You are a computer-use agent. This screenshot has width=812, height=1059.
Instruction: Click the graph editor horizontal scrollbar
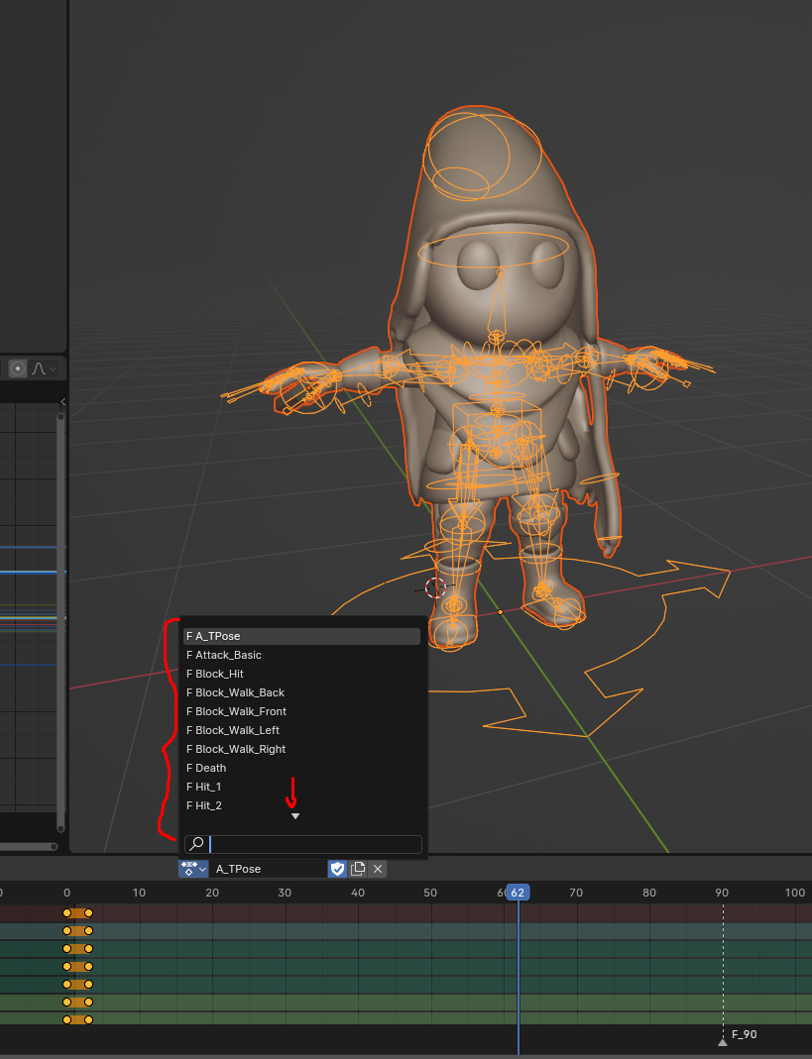click(27, 846)
